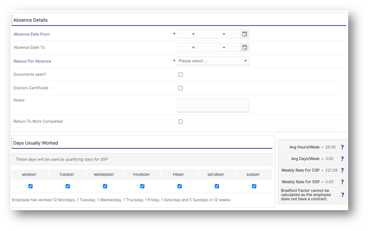Viewport: 369px width, 231px height.
Task: Uncheck the Friday working day checkbox
Action: 180,186
